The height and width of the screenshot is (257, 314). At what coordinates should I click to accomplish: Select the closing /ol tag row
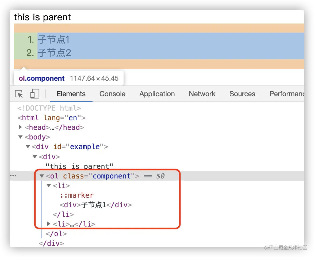click(56, 233)
